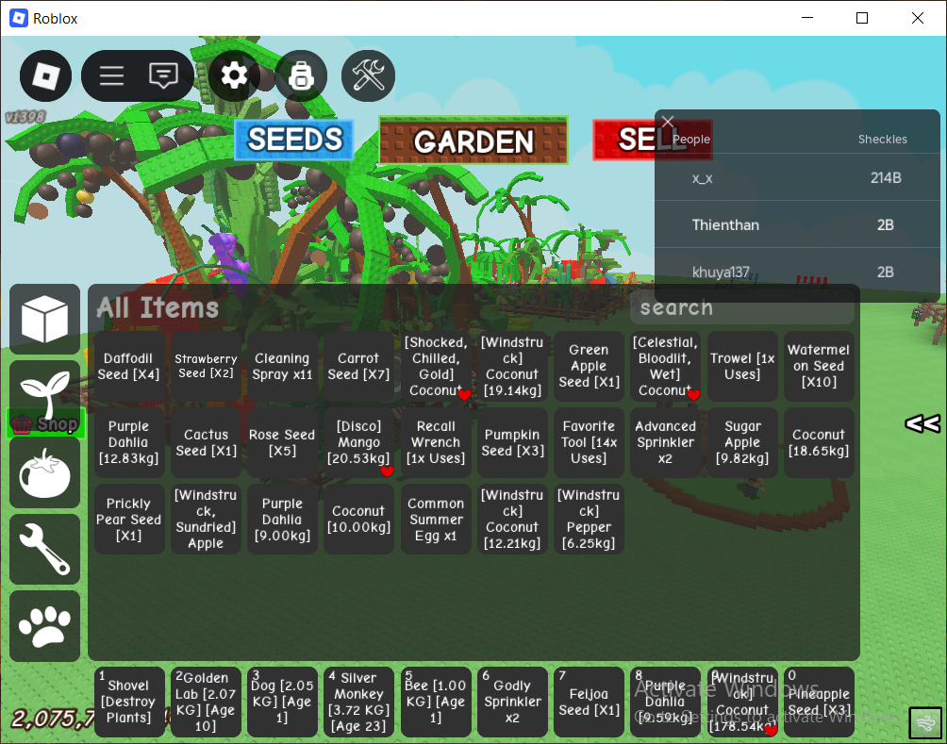This screenshot has height=744, width=947.
Task: Equip Pineapple Seed in hotbar slot 0
Action: [819, 702]
